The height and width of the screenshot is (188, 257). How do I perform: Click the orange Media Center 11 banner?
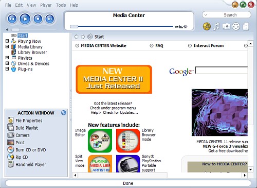(x=114, y=79)
